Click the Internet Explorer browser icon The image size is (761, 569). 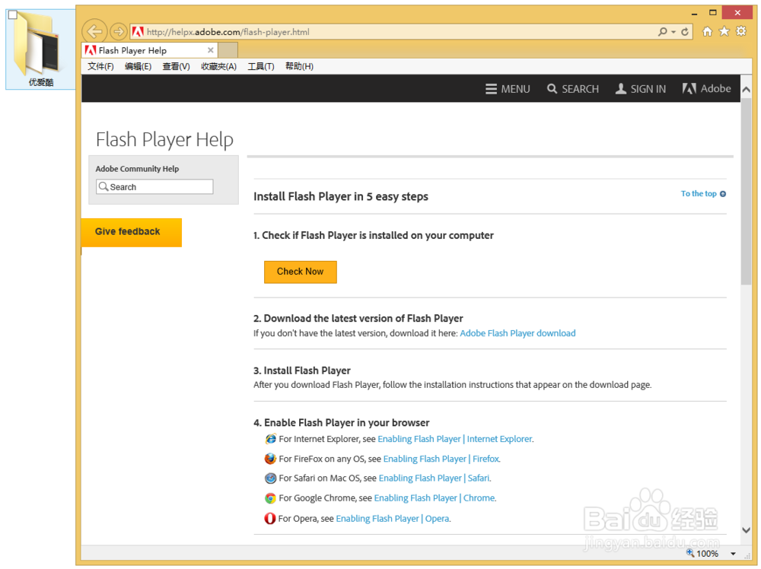pos(270,439)
